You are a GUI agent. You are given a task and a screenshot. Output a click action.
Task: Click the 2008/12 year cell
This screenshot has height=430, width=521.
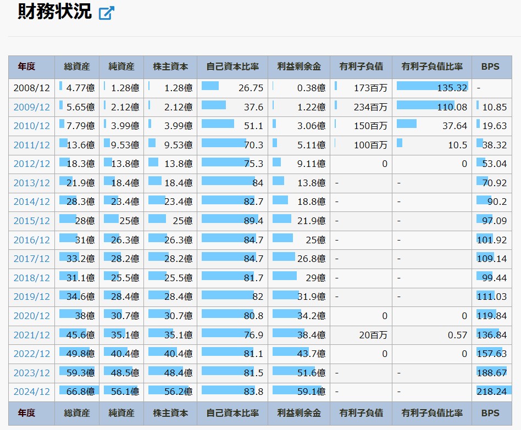coord(31,88)
